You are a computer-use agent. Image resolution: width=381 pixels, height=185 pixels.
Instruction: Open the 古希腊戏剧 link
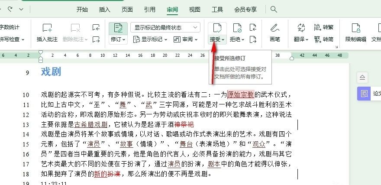90,125
